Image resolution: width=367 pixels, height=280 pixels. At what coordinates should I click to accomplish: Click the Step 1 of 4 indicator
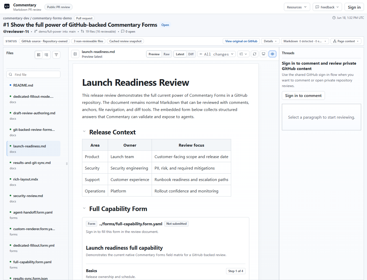point(235,271)
